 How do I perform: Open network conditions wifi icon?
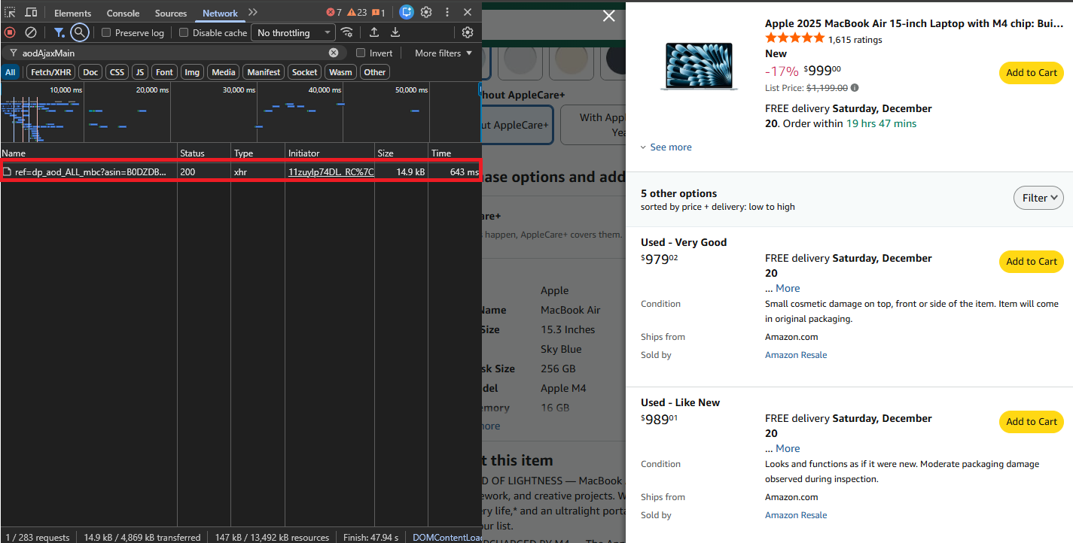point(346,32)
